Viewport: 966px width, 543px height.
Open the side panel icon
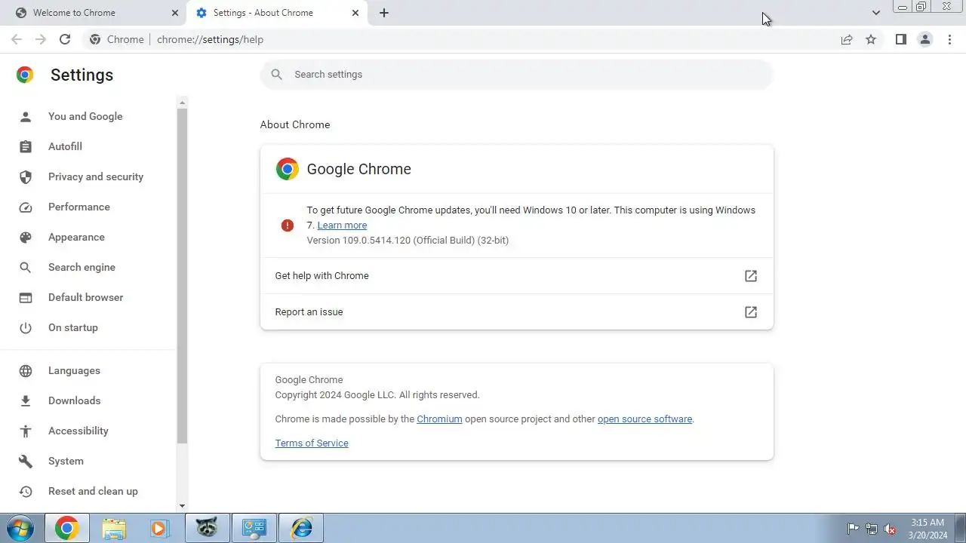pos(900,39)
